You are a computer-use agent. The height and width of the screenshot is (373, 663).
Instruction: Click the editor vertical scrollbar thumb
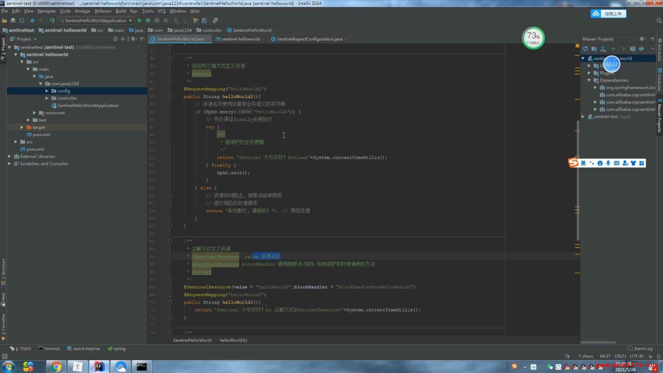click(x=578, y=180)
